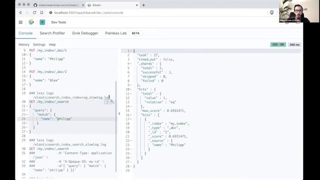Switch to Search Profiler tab
Viewport: 320px width, 180px height.
52,33
